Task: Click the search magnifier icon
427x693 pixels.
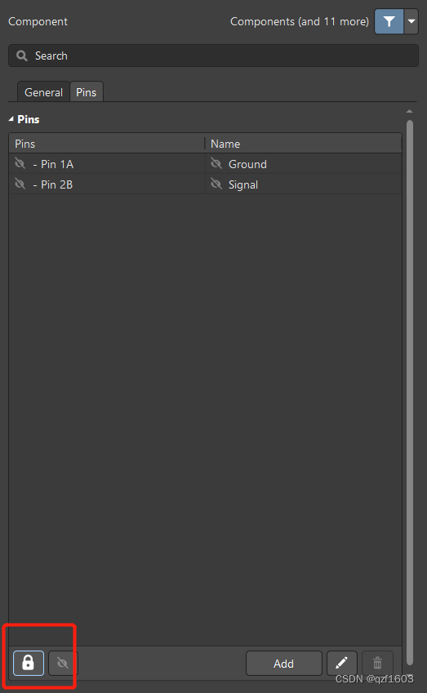Action: point(22,56)
